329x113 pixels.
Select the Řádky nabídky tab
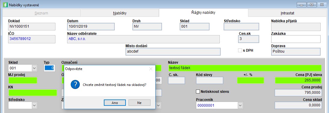pyautogui.click(x=203, y=13)
